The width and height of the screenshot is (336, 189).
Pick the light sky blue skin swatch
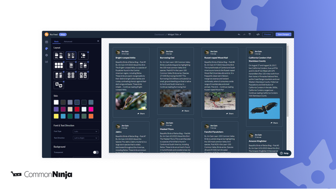tap(63, 116)
